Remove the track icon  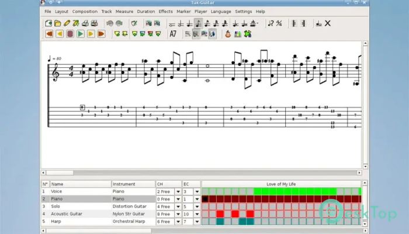[x=157, y=23]
